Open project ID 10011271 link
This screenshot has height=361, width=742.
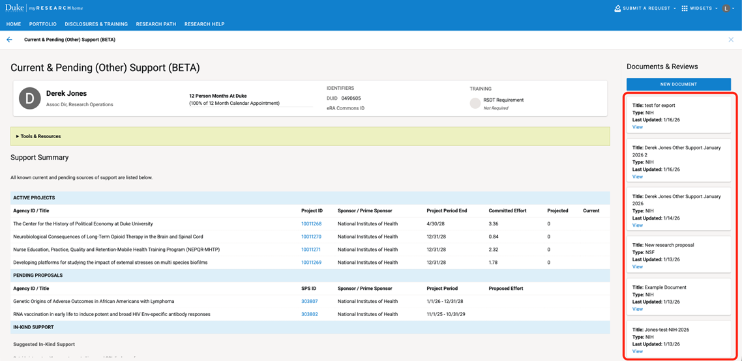coord(311,250)
